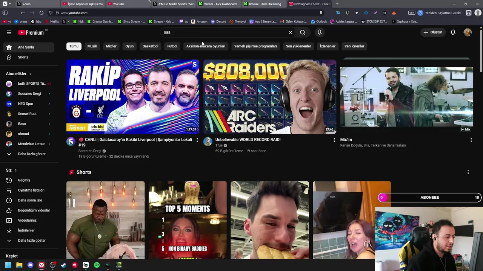Open the account avatar menu
Image resolution: width=483 pixels, height=271 pixels.
pos(468,32)
